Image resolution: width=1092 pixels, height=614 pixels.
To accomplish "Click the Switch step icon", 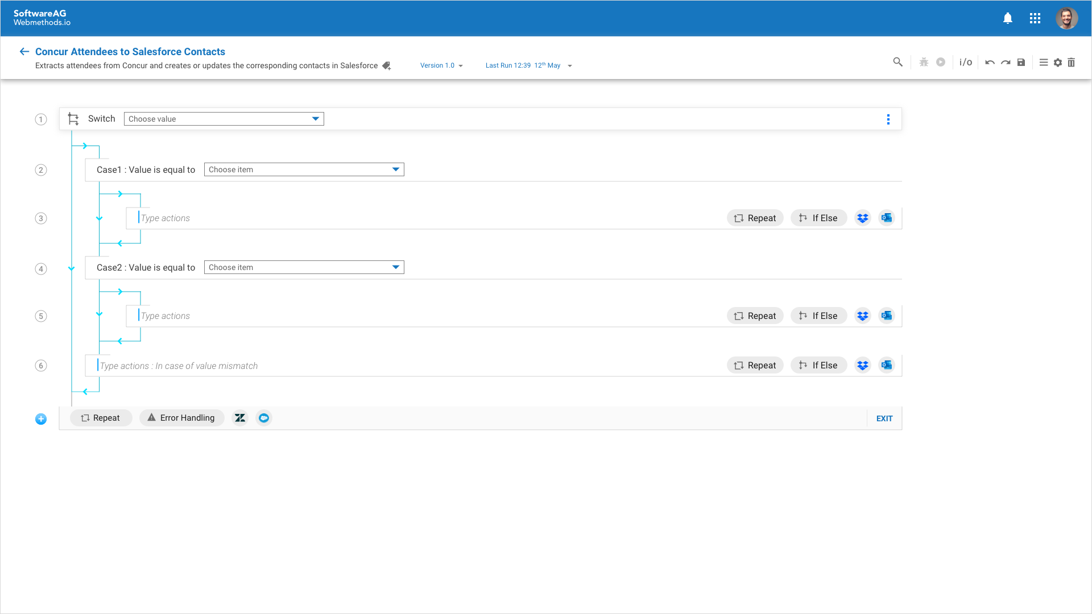I will [73, 119].
